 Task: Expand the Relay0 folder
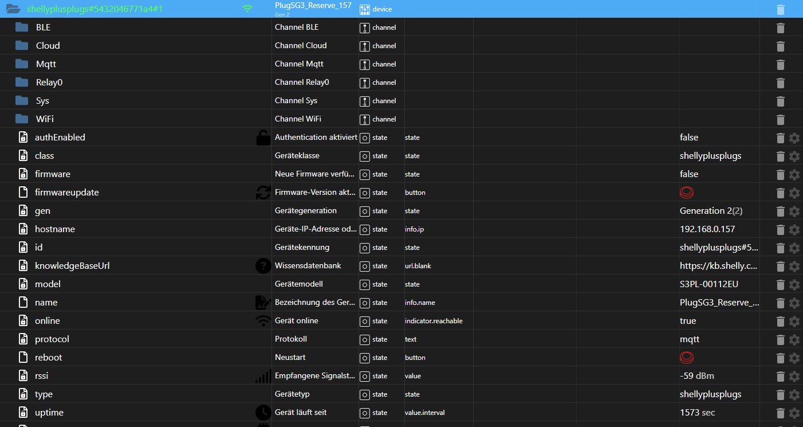[22, 82]
